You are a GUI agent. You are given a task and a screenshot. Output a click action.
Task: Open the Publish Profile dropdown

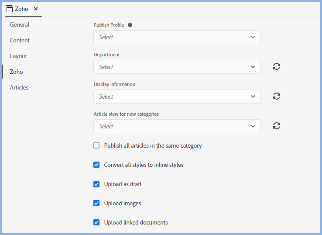coord(177,37)
